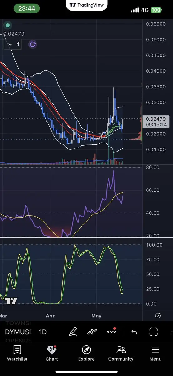Tap the current price label 0.02479
This screenshot has width=173, height=376.
pyautogui.click(x=156, y=122)
